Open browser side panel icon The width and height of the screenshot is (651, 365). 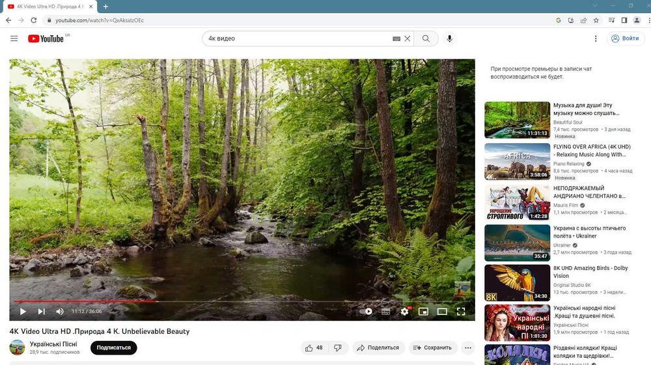(x=624, y=20)
